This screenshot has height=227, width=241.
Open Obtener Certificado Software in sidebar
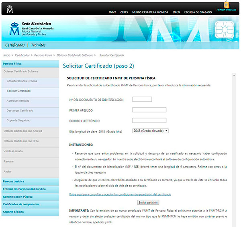[30, 73]
